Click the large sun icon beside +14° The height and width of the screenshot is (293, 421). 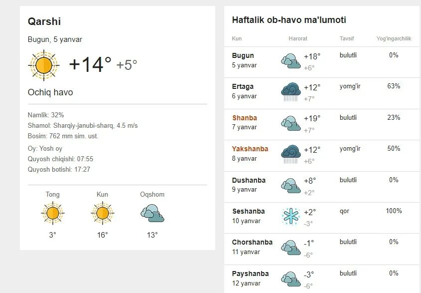click(44, 65)
